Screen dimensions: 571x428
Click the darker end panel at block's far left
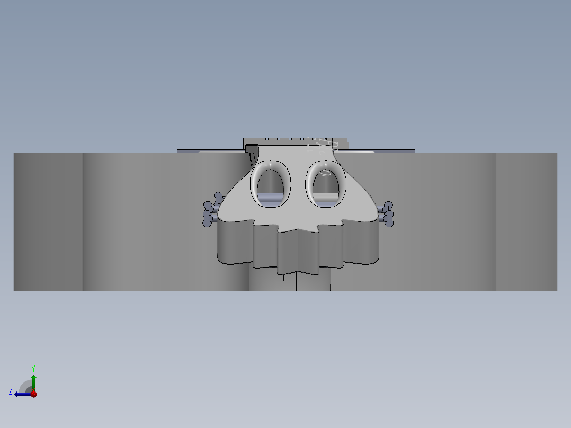(x=48, y=222)
